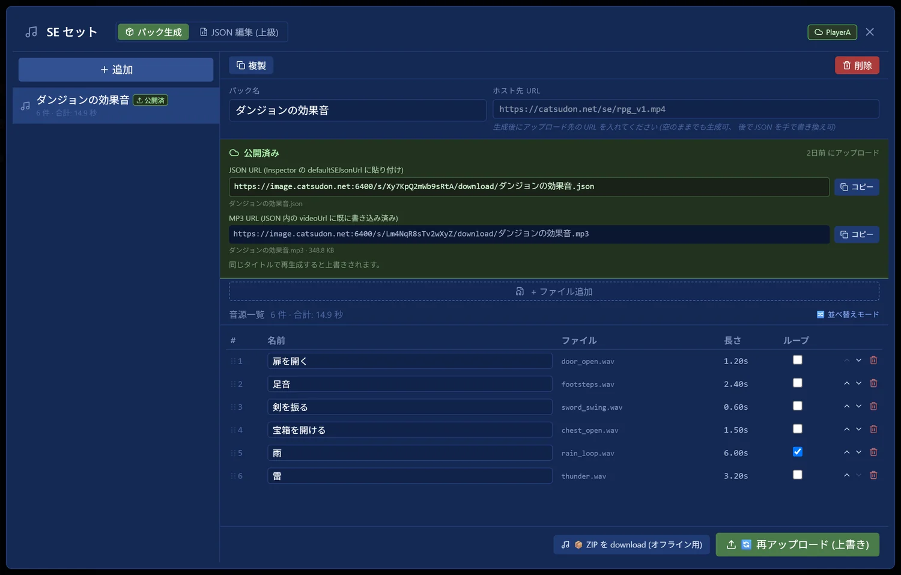Enable loop for 雷 (thunder.wav)
The image size is (901, 575).
tap(797, 475)
